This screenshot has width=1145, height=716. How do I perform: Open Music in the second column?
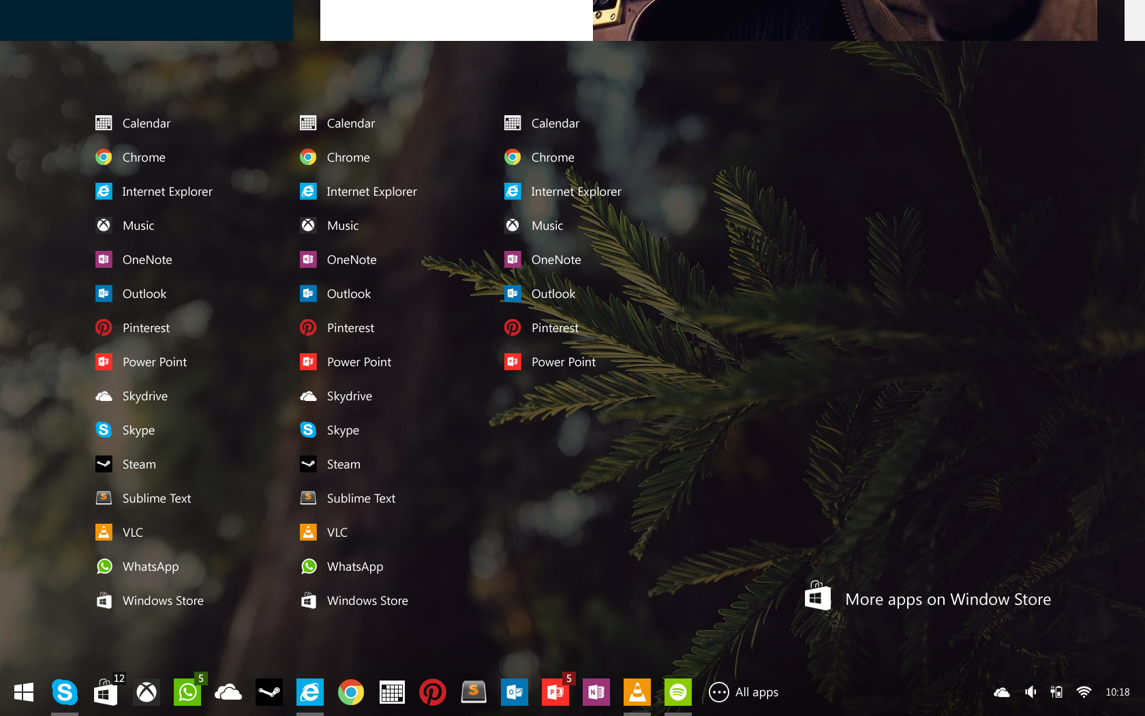click(x=329, y=225)
